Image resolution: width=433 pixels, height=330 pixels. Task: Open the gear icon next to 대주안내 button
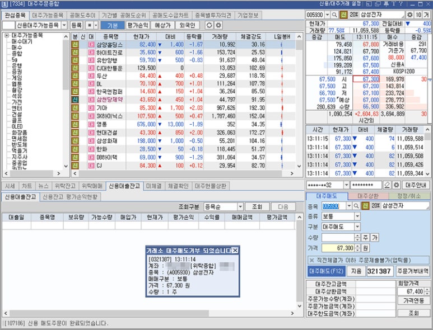[x=396, y=185]
